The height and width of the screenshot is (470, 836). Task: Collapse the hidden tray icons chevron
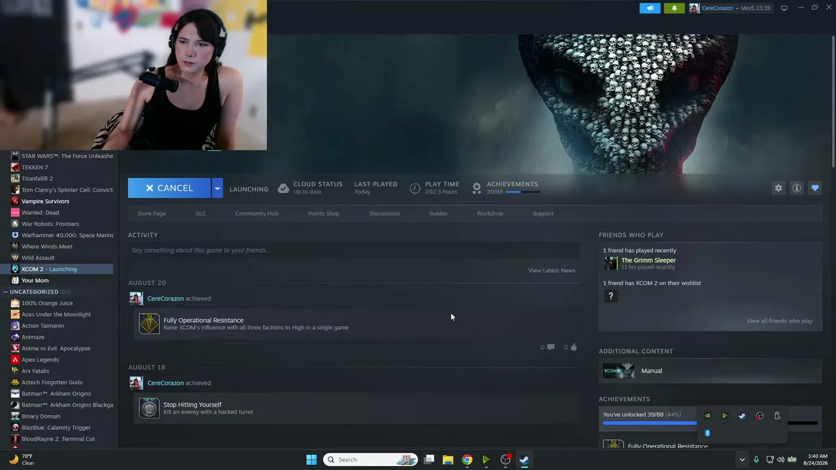click(x=742, y=460)
